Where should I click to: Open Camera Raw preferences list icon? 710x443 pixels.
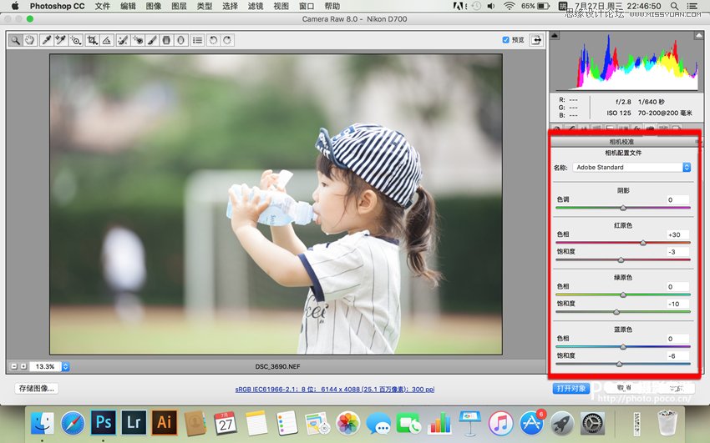(197, 40)
